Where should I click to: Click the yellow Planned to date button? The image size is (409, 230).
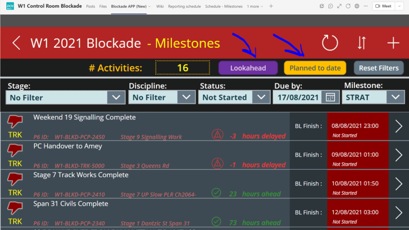pyautogui.click(x=315, y=68)
